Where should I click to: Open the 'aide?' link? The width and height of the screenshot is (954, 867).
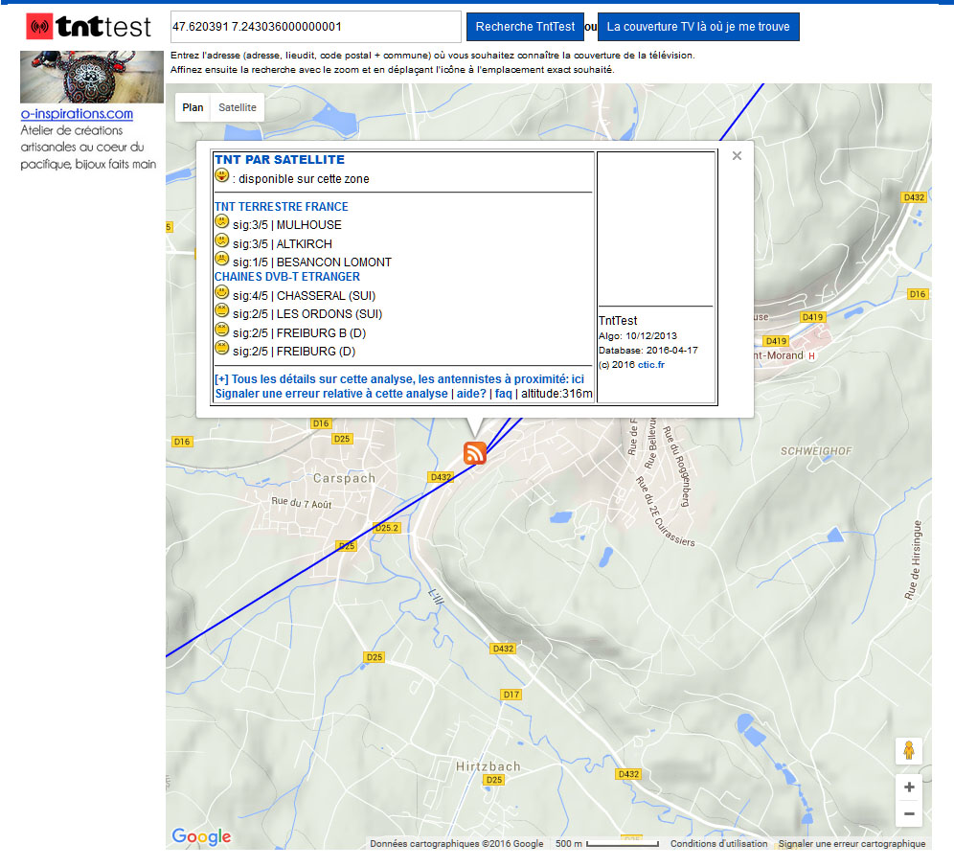coord(471,394)
